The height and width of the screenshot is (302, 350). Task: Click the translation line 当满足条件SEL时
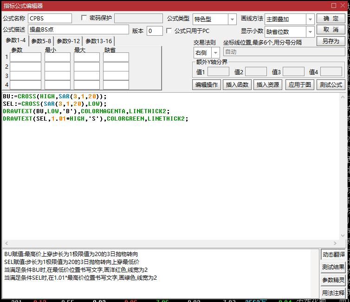80,278
